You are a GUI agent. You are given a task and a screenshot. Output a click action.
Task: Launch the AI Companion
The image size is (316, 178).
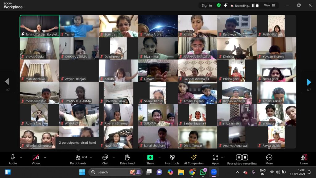pos(194,159)
